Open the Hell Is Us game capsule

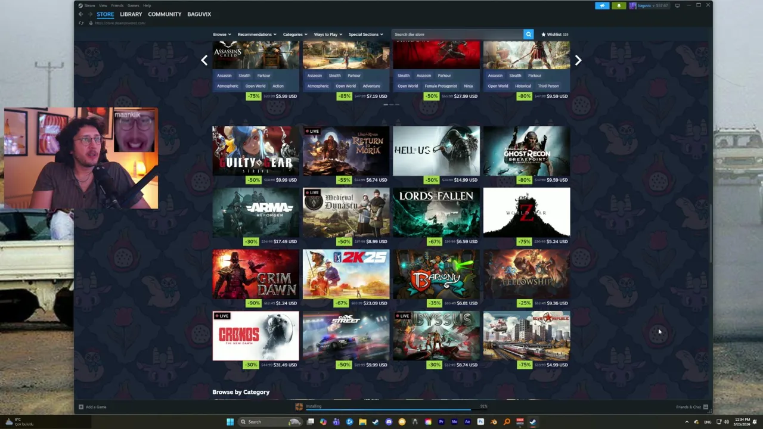coord(436,151)
